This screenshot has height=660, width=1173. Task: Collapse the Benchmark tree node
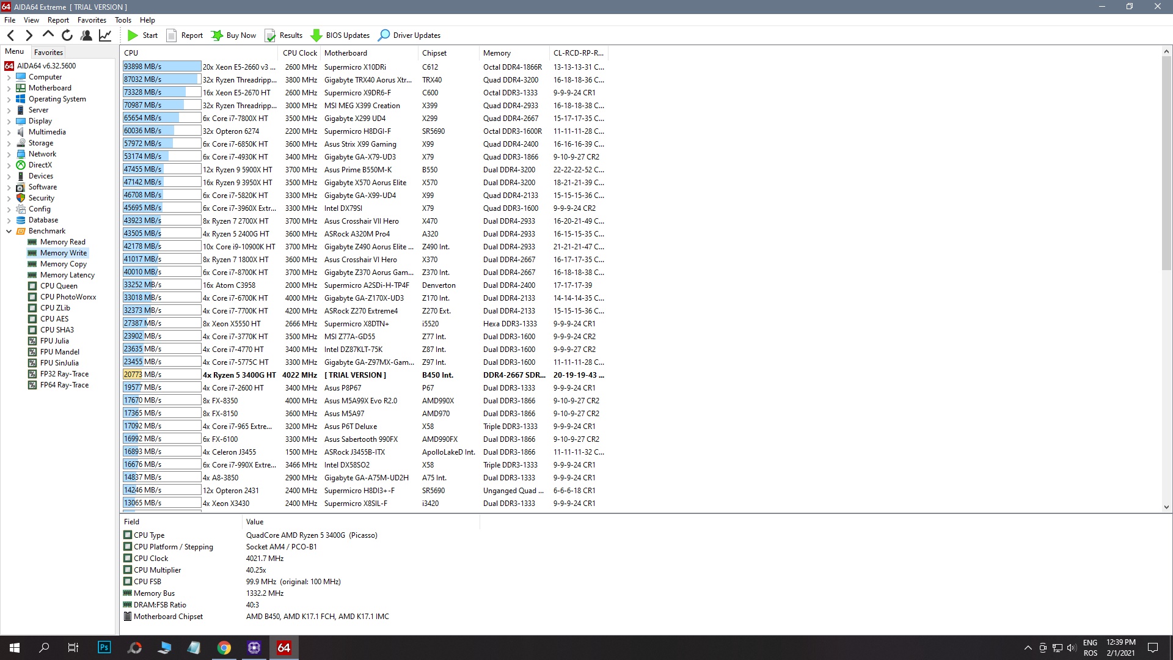pos(9,232)
